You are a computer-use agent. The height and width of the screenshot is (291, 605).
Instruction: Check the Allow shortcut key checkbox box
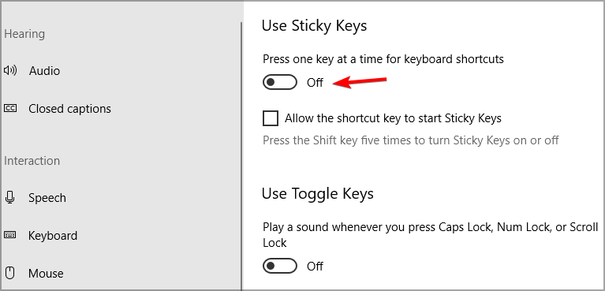pos(271,118)
